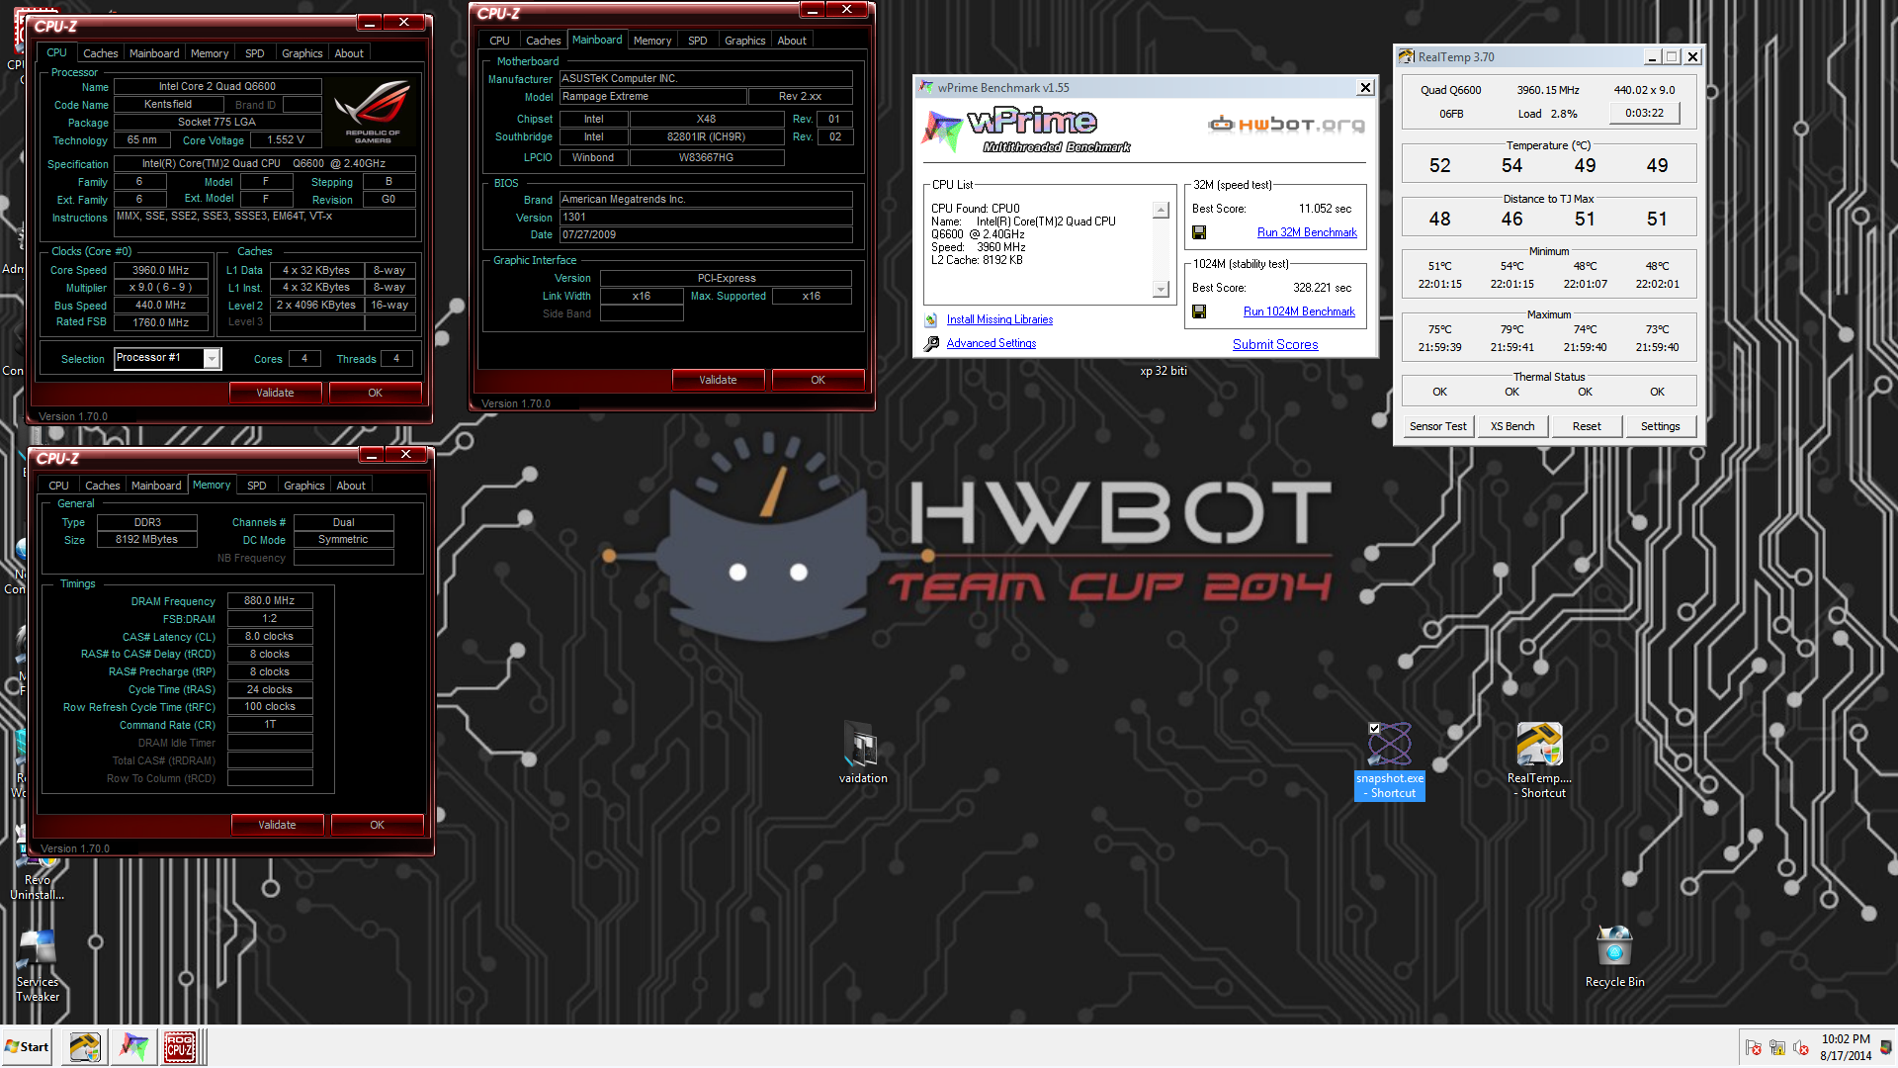Click scroll-down arrow in wPrime CPU List
The image size is (1898, 1068).
coord(1162,290)
